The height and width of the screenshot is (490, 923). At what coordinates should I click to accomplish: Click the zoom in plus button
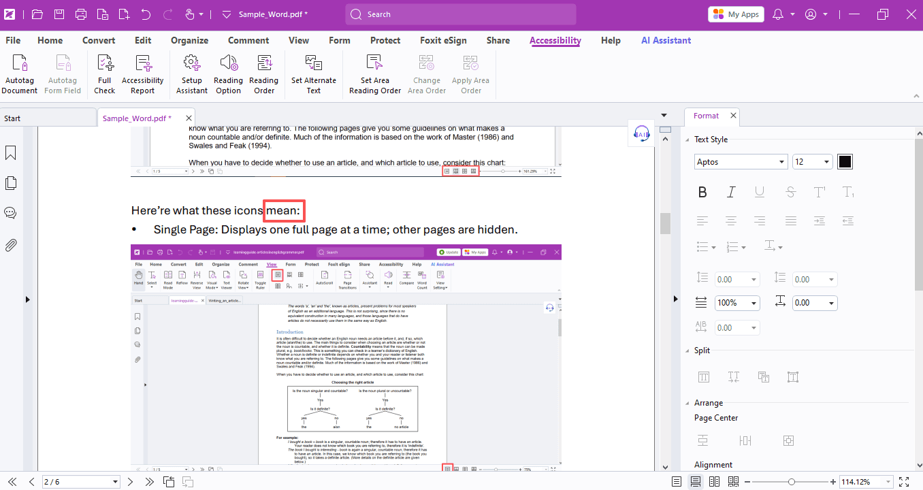pos(833,482)
